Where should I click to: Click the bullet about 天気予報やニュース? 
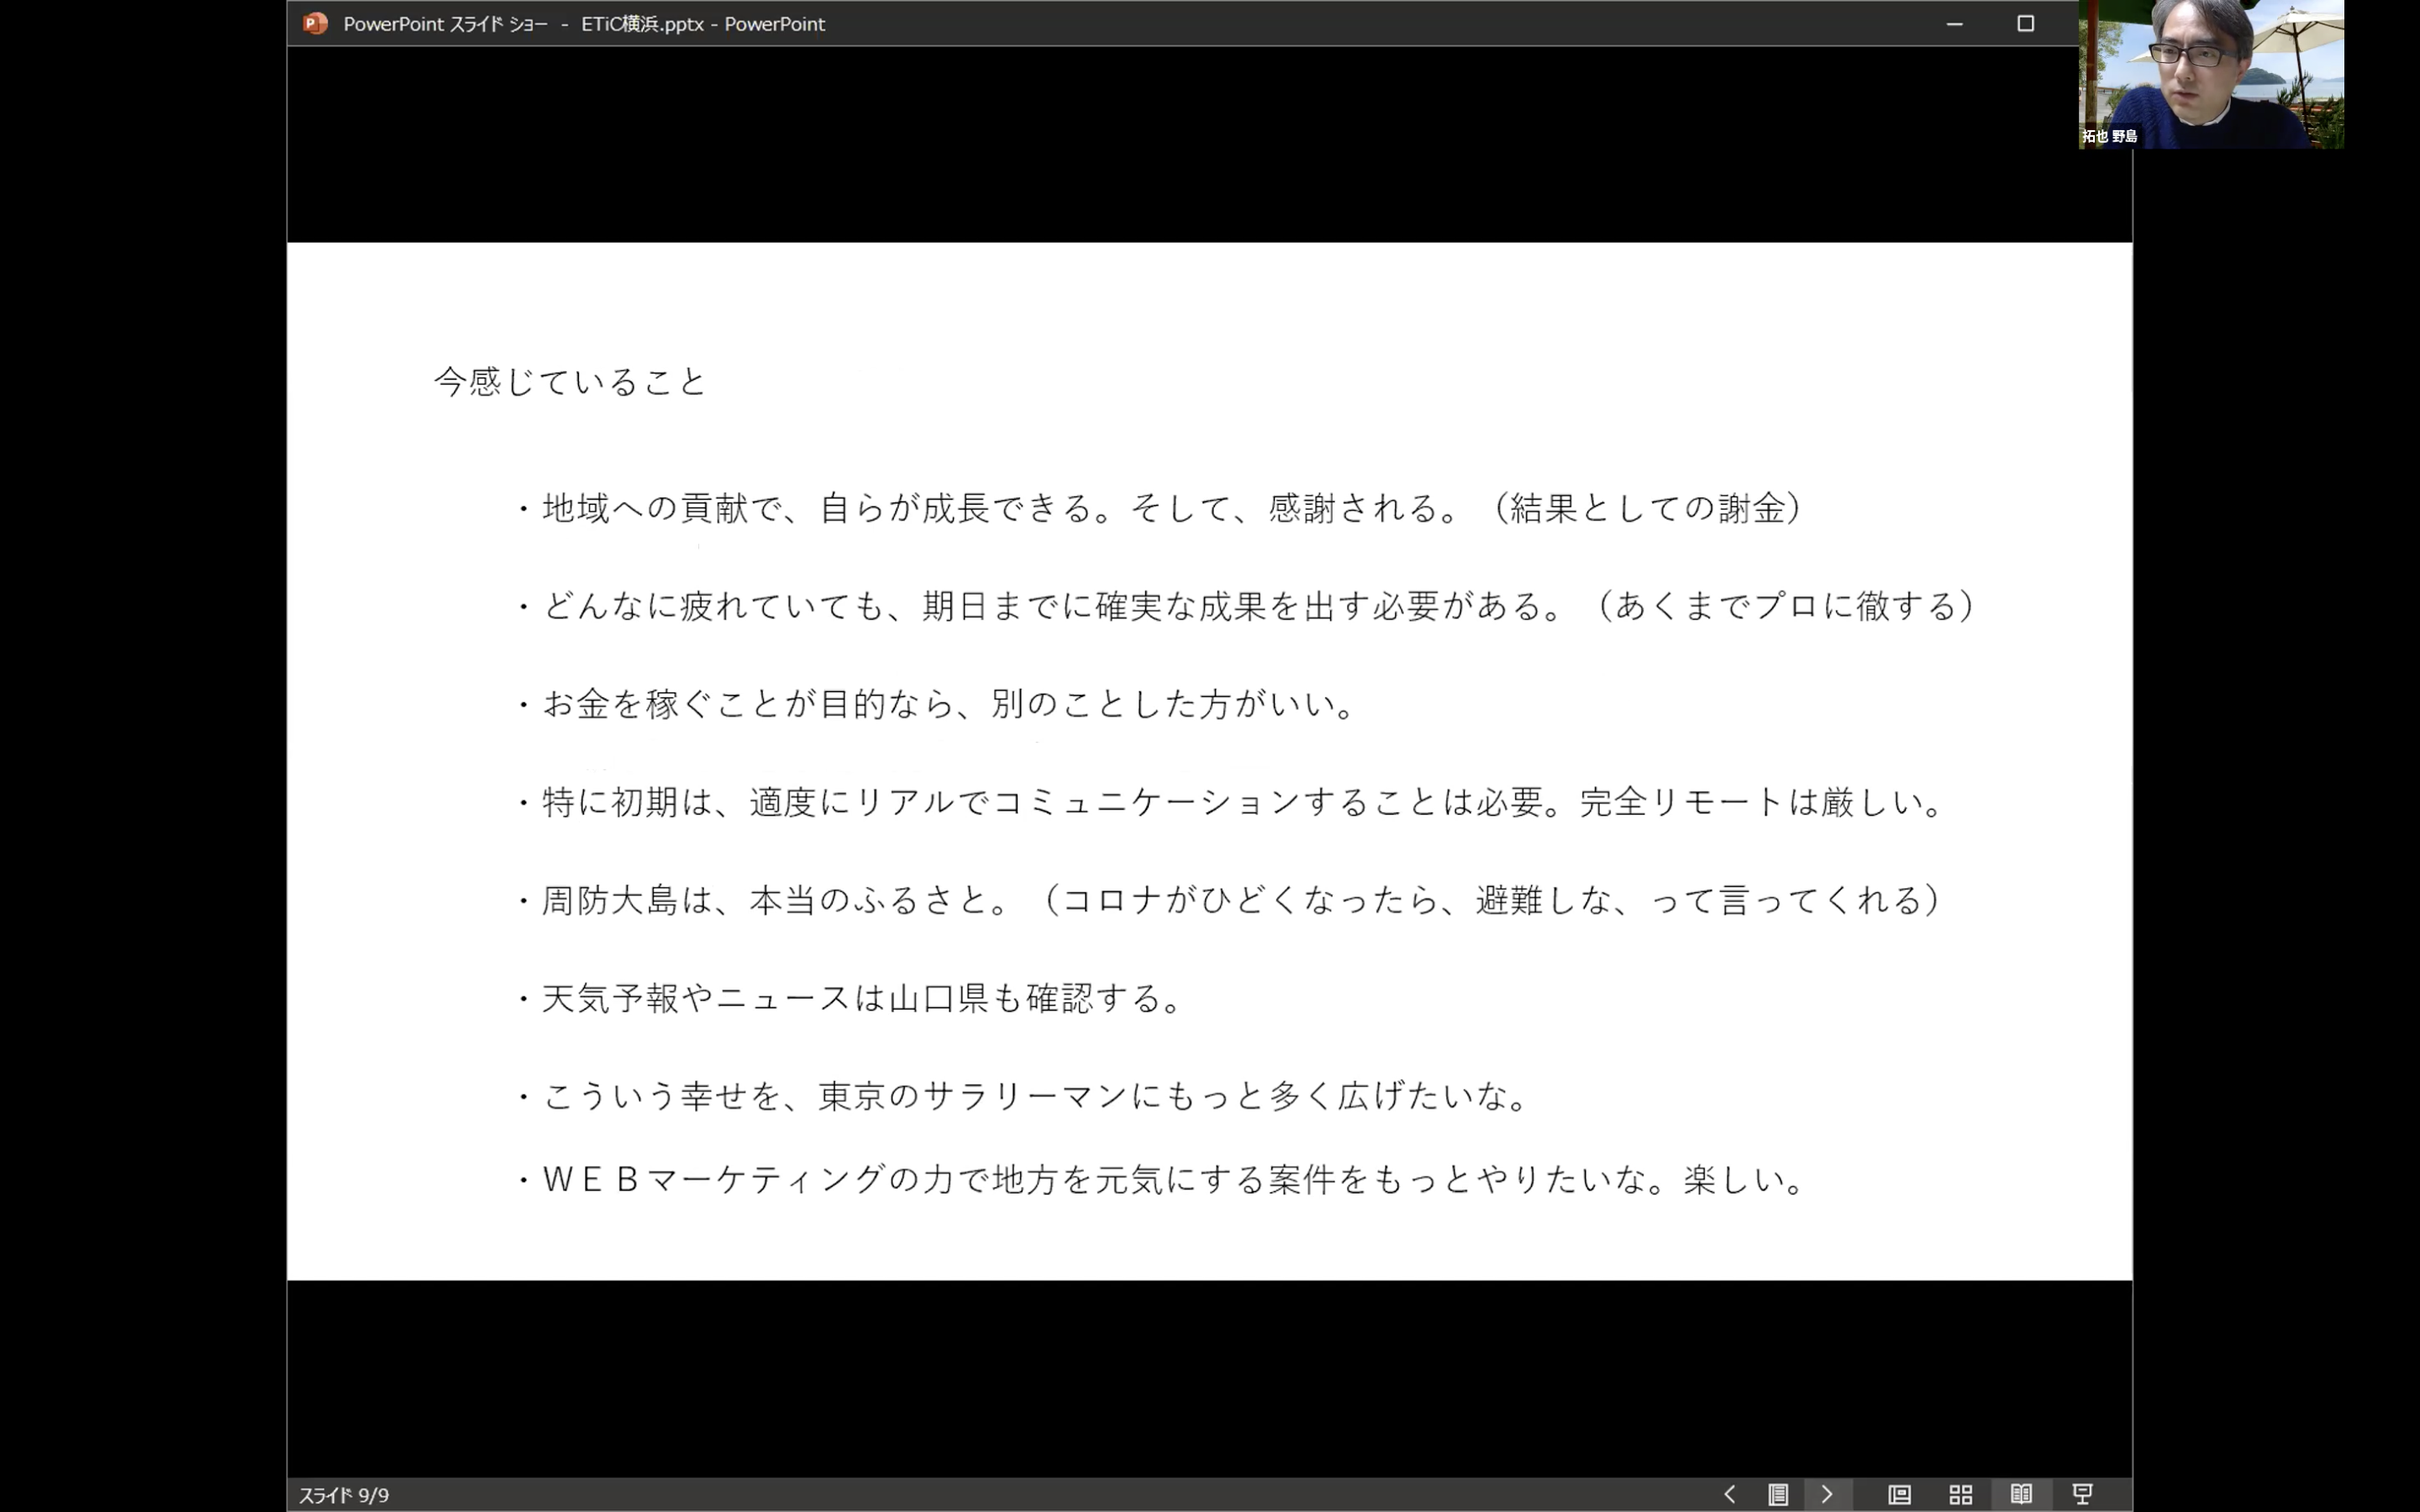pyautogui.click(x=862, y=998)
